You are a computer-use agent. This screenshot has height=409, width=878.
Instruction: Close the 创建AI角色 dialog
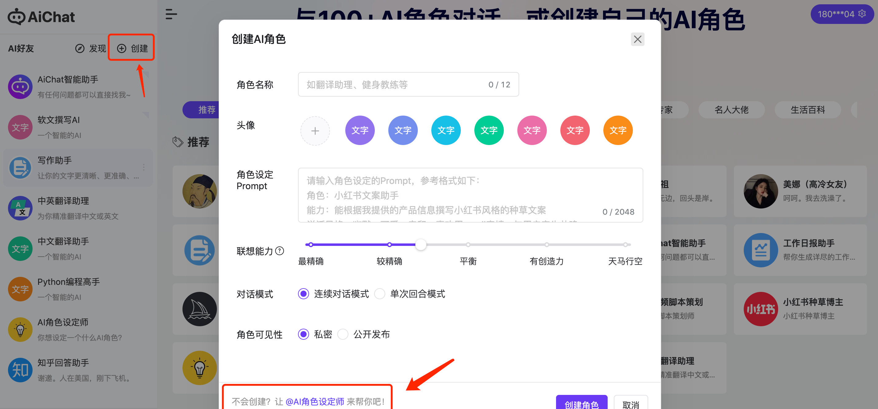637,40
